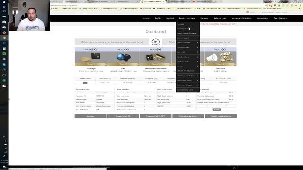Viewport: 303px width, 170px height.
Task: Expand the Business Packages submenu arrow
Action: click(197, 85)
